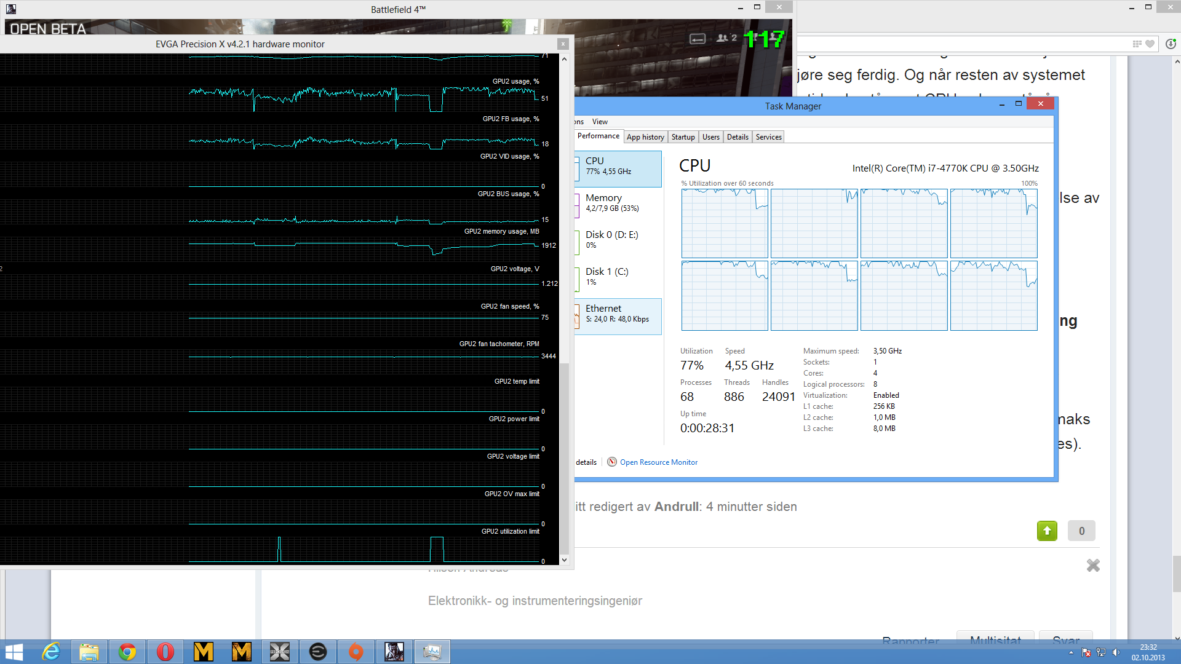Click the browser downloads icon
This screenshot has width=1181, height=664.
pyautogui.click(x=1171, y=44)
